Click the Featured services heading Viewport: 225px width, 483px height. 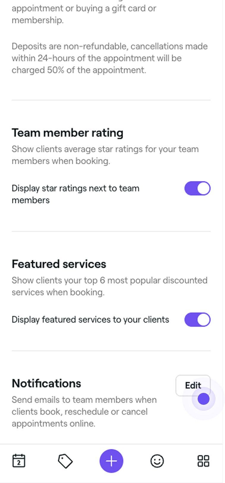pos(59,264)
